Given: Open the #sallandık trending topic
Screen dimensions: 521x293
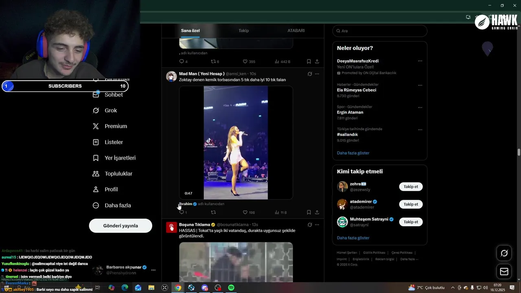Looking at the screenshot, I should coord(347,135).
